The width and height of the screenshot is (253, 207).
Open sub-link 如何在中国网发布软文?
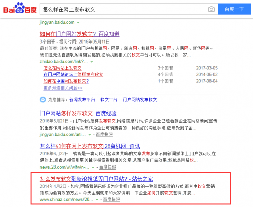[x=66, y=81]
